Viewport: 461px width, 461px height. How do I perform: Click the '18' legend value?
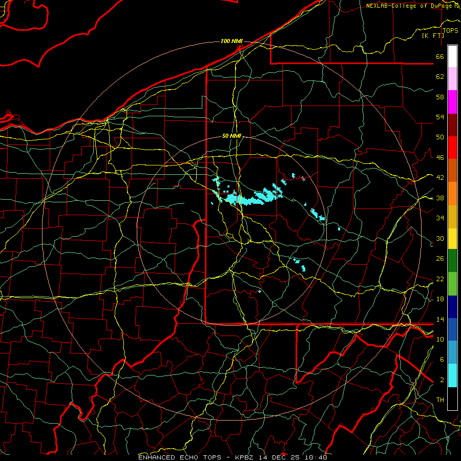(x=440, y=299)
